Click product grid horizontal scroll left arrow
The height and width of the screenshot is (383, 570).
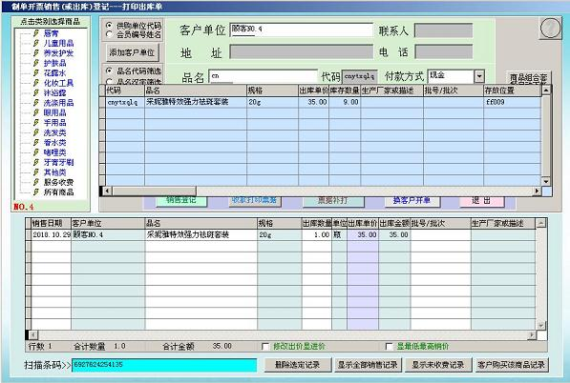[x=107, y=191]
